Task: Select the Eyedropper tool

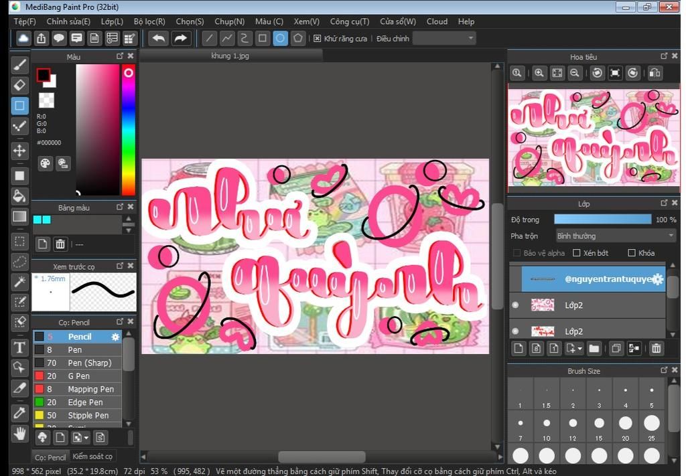Action: [19, 412]
